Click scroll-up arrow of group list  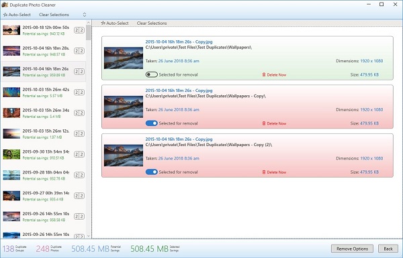click(89, 23)
